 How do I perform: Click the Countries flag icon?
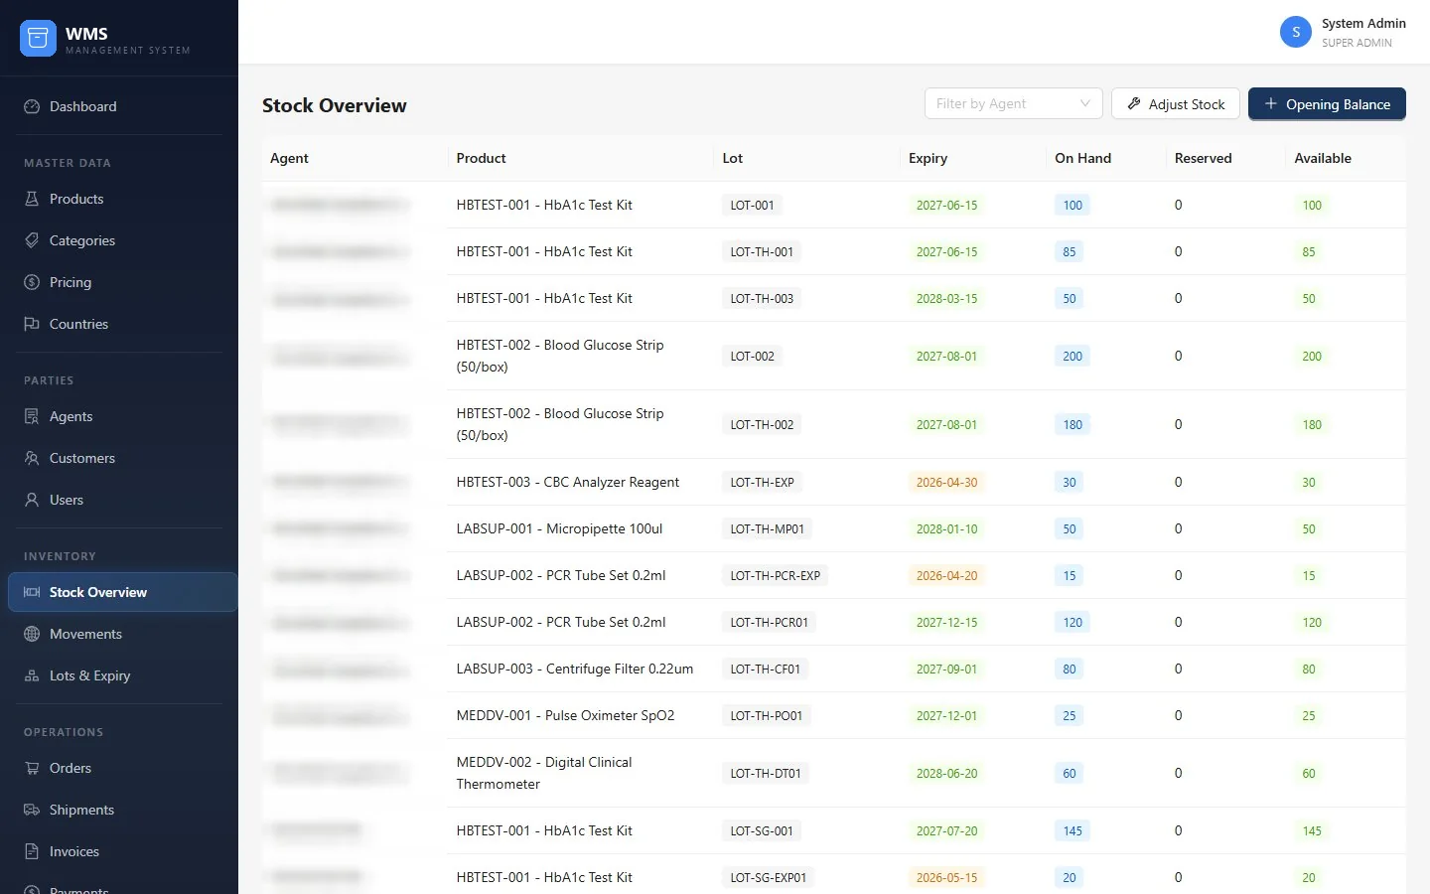point(32,324)
